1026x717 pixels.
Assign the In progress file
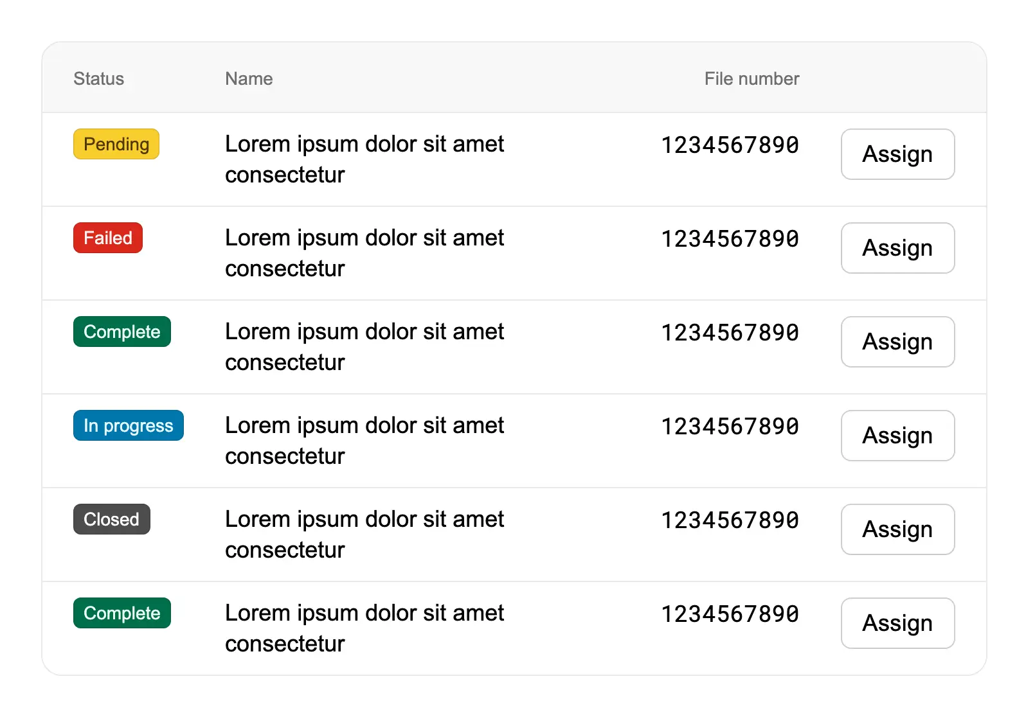(897, 436)
